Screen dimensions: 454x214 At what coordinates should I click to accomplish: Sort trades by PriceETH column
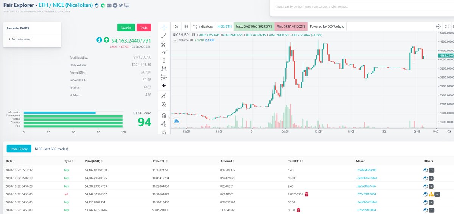coord(160,161)
